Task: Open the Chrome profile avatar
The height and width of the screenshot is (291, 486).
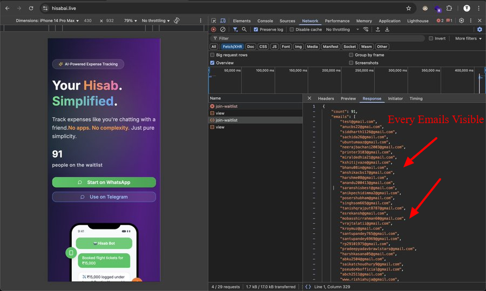Action: [x=467, y=8]
